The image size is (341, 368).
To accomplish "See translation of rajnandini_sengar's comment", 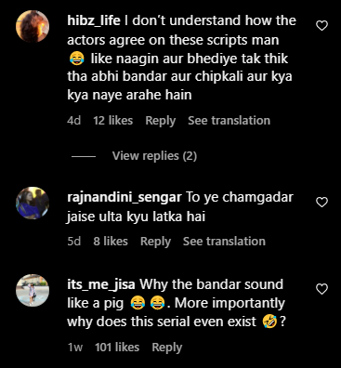I will tap(224, 242).
